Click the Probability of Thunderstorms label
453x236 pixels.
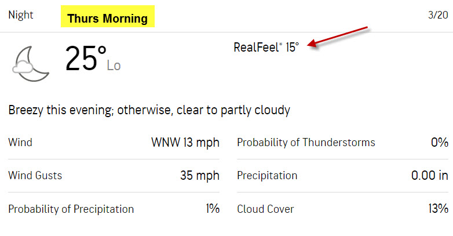coord(306,143)
